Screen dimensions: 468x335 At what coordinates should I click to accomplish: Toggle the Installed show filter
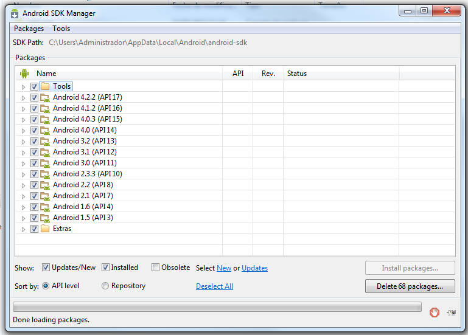(x=105, y=268)
